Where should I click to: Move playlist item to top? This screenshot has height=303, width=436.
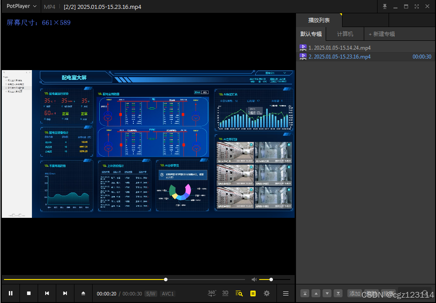(305, 293)
